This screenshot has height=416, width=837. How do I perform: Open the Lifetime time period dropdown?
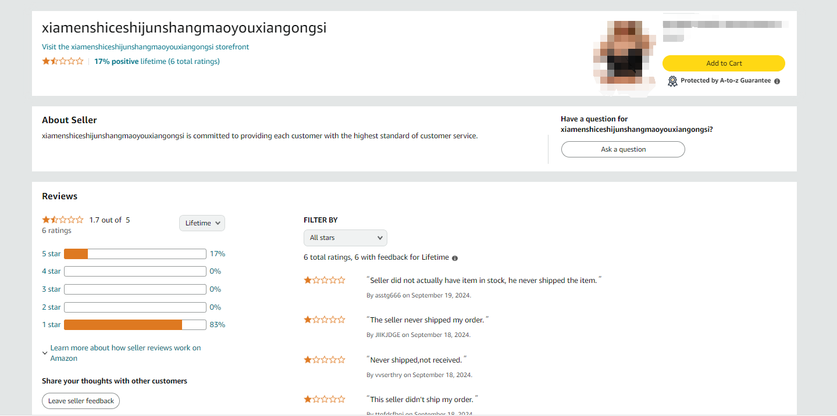202,223
